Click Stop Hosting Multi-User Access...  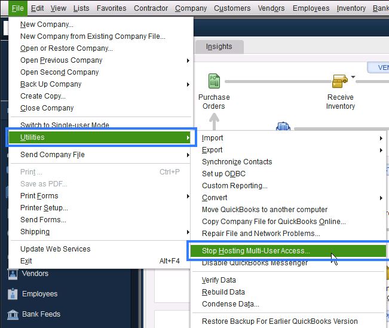[288, 251]
